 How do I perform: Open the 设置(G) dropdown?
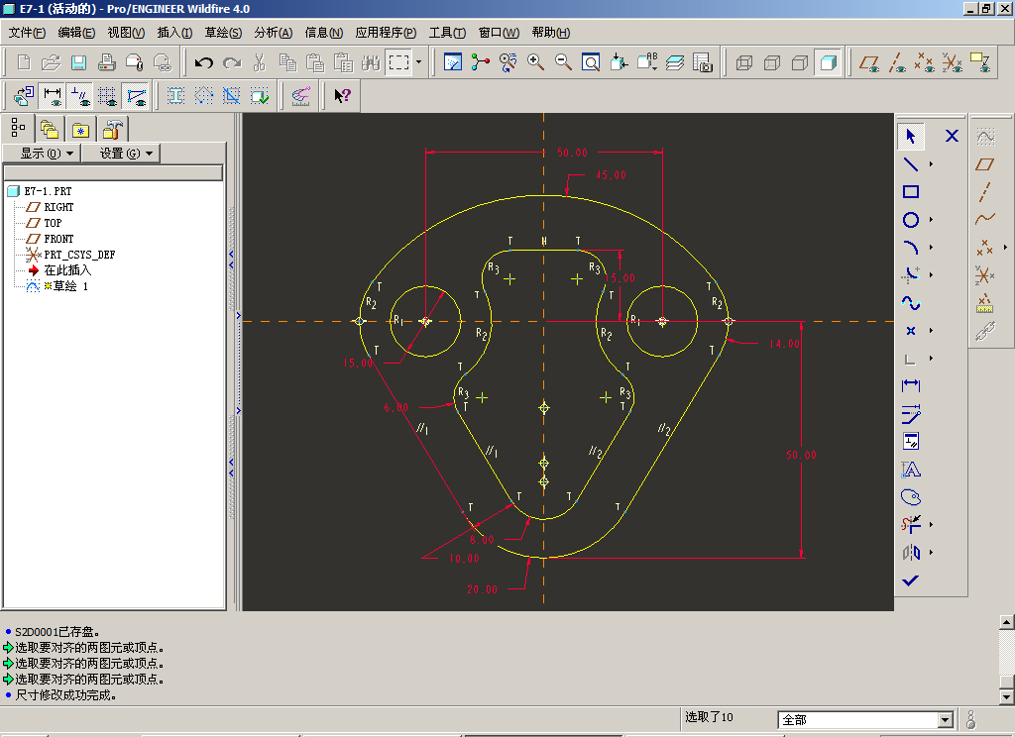coord(121,154)
